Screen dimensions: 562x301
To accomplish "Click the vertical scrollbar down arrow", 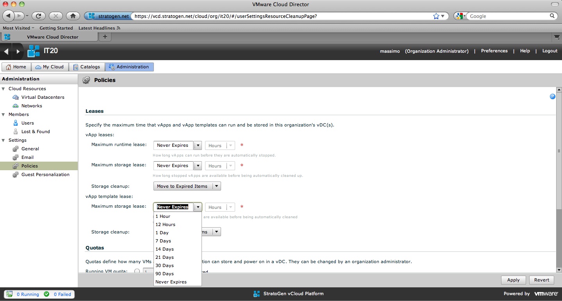I will 558,270.
